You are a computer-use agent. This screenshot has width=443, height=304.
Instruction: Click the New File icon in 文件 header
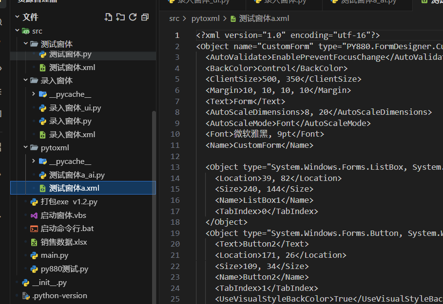point(109,18)
